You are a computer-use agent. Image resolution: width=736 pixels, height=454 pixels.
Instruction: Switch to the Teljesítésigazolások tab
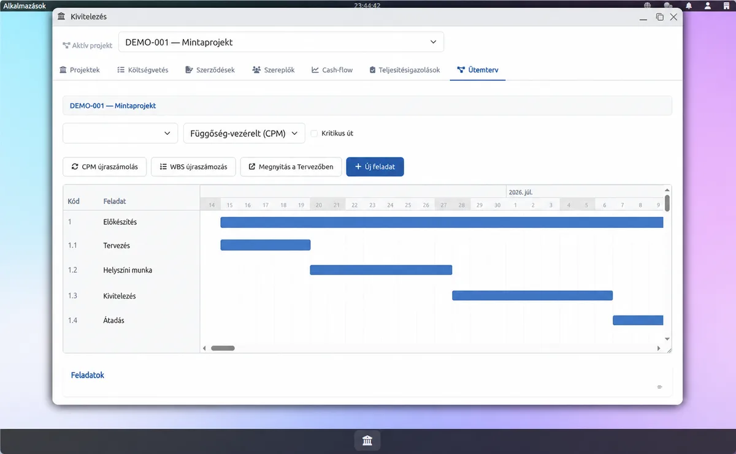[405, 70]
